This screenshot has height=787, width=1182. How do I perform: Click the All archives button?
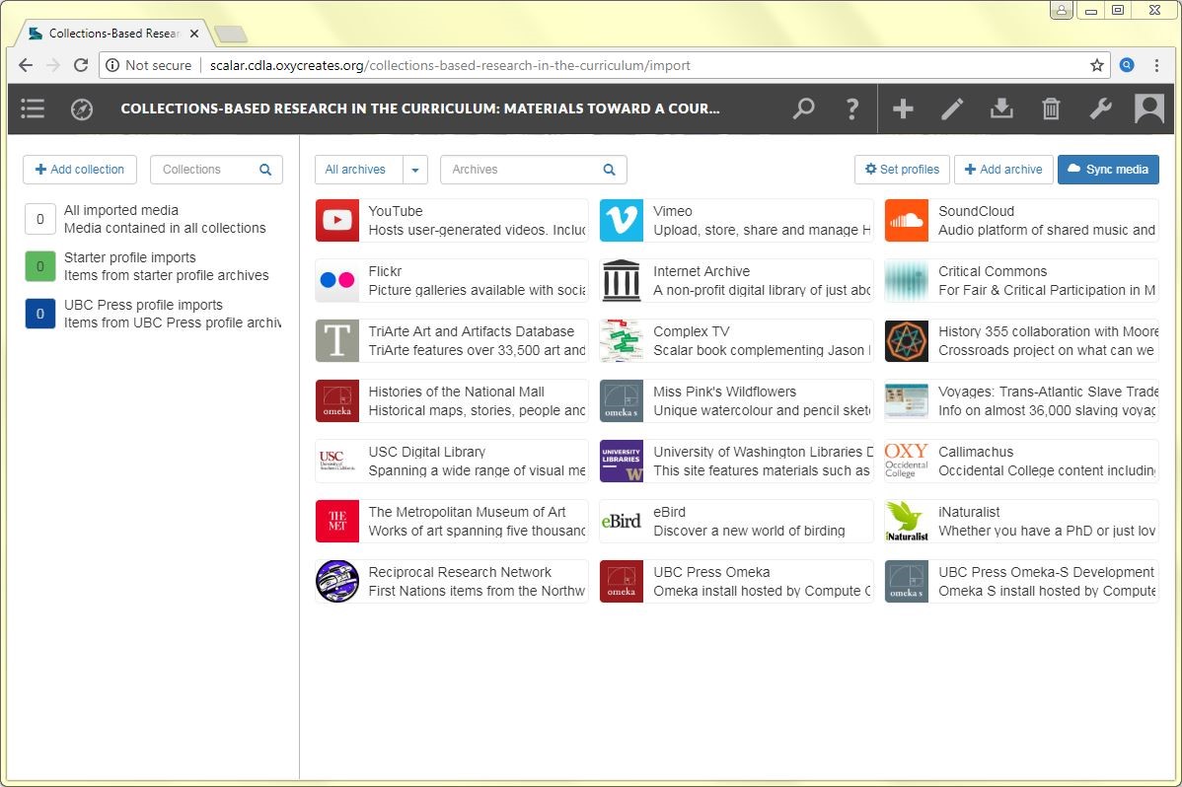coord(359,170)
